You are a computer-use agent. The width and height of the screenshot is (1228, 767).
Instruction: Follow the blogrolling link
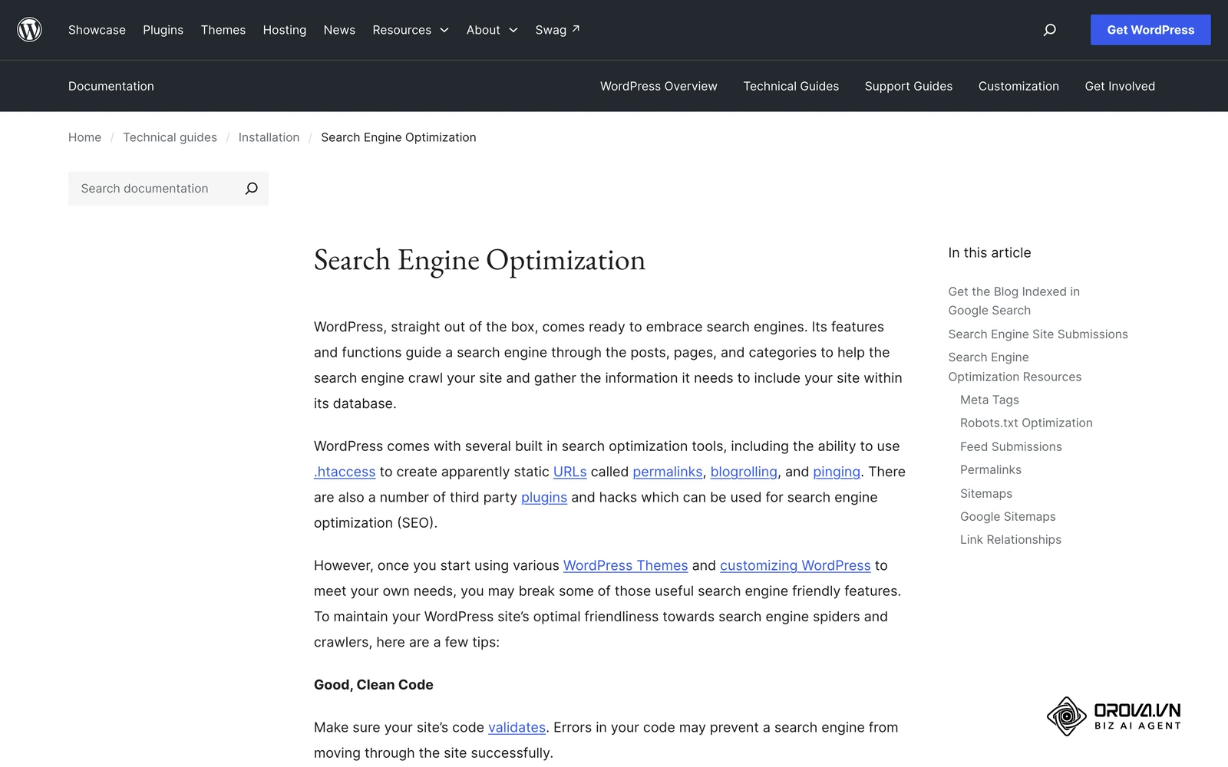pos(744,472)
